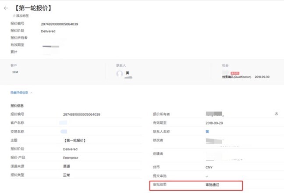Click the 添加标签 add tag link
The height and width of the screenshot is (193, 284).
(21, 16)
